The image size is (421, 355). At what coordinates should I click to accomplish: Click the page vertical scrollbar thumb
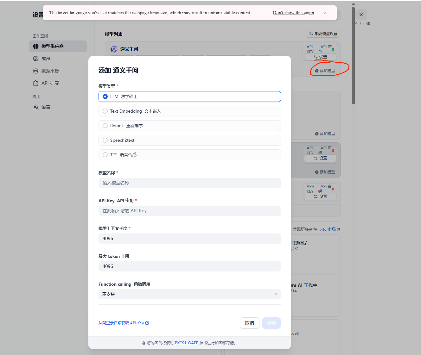pyautogui.click(x=353, y=55)
